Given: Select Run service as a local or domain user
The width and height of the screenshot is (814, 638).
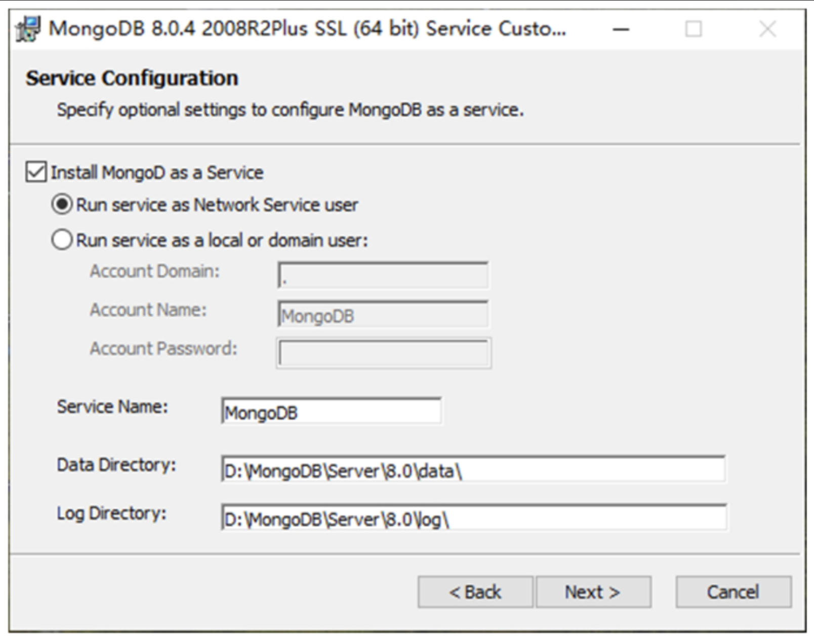Looking at the screenshot, I should pyautogui.click(x=62, y=240).
